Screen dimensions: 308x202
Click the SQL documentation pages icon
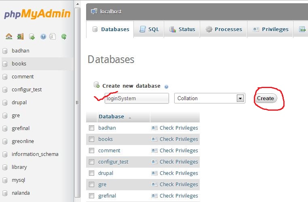pos(53,36)
